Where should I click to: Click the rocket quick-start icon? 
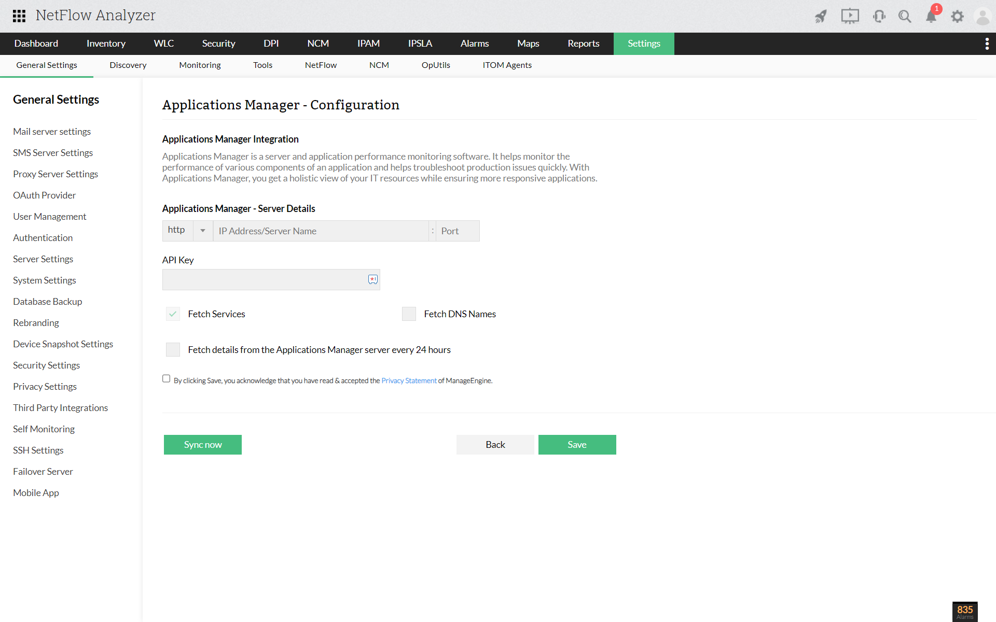(x=821, y=17)
